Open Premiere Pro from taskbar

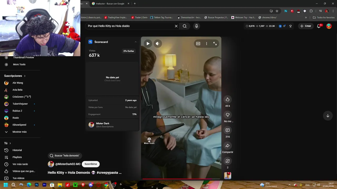click(44, 185)
